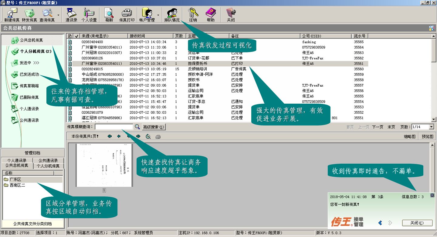Screen dimensions: 437x237
Task: Expand the 查询传真 dropdown arrow
Action: [58, 15]
